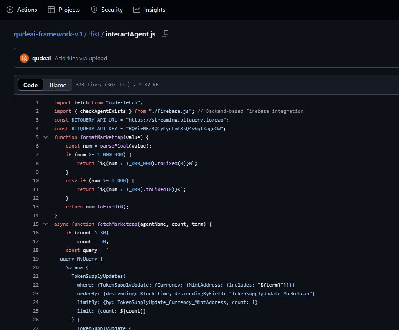Click 'TokenSupplyUpdates(' on line 21
The height and width of the screenshot is (330, 399).
coord(99,276)
